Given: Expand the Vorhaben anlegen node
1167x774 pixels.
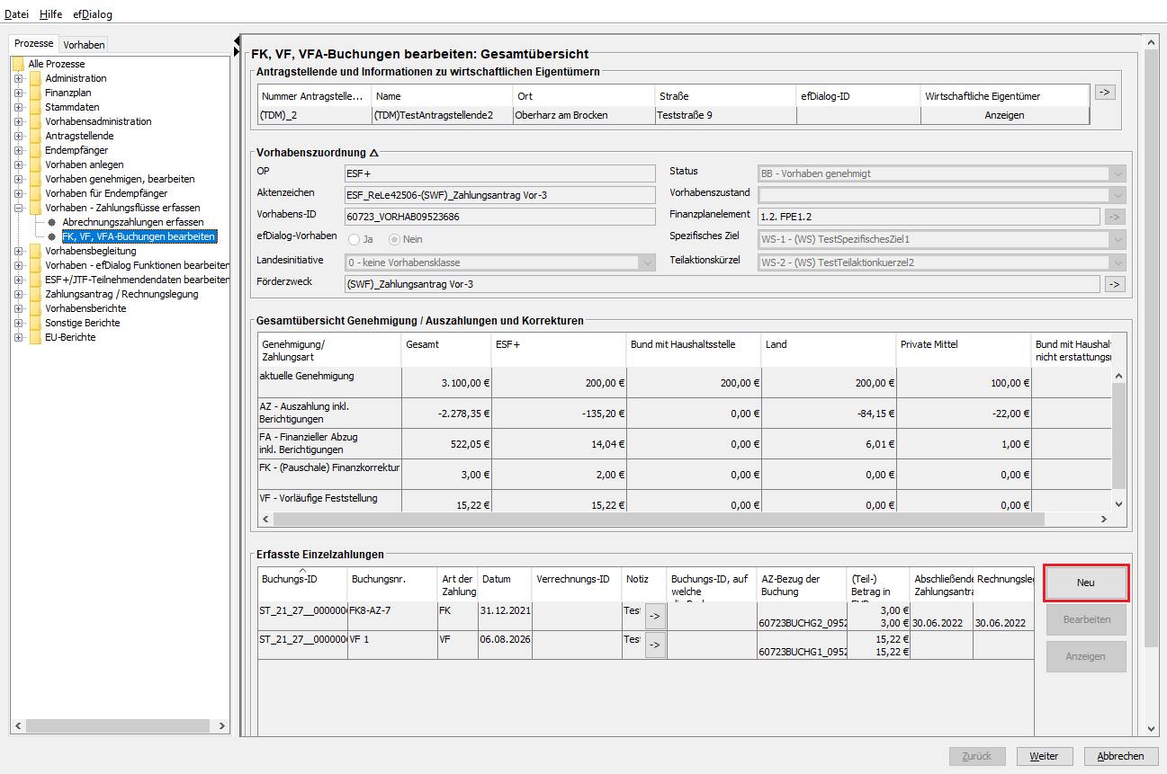Looking at the screenshot, I should point(18,165).
